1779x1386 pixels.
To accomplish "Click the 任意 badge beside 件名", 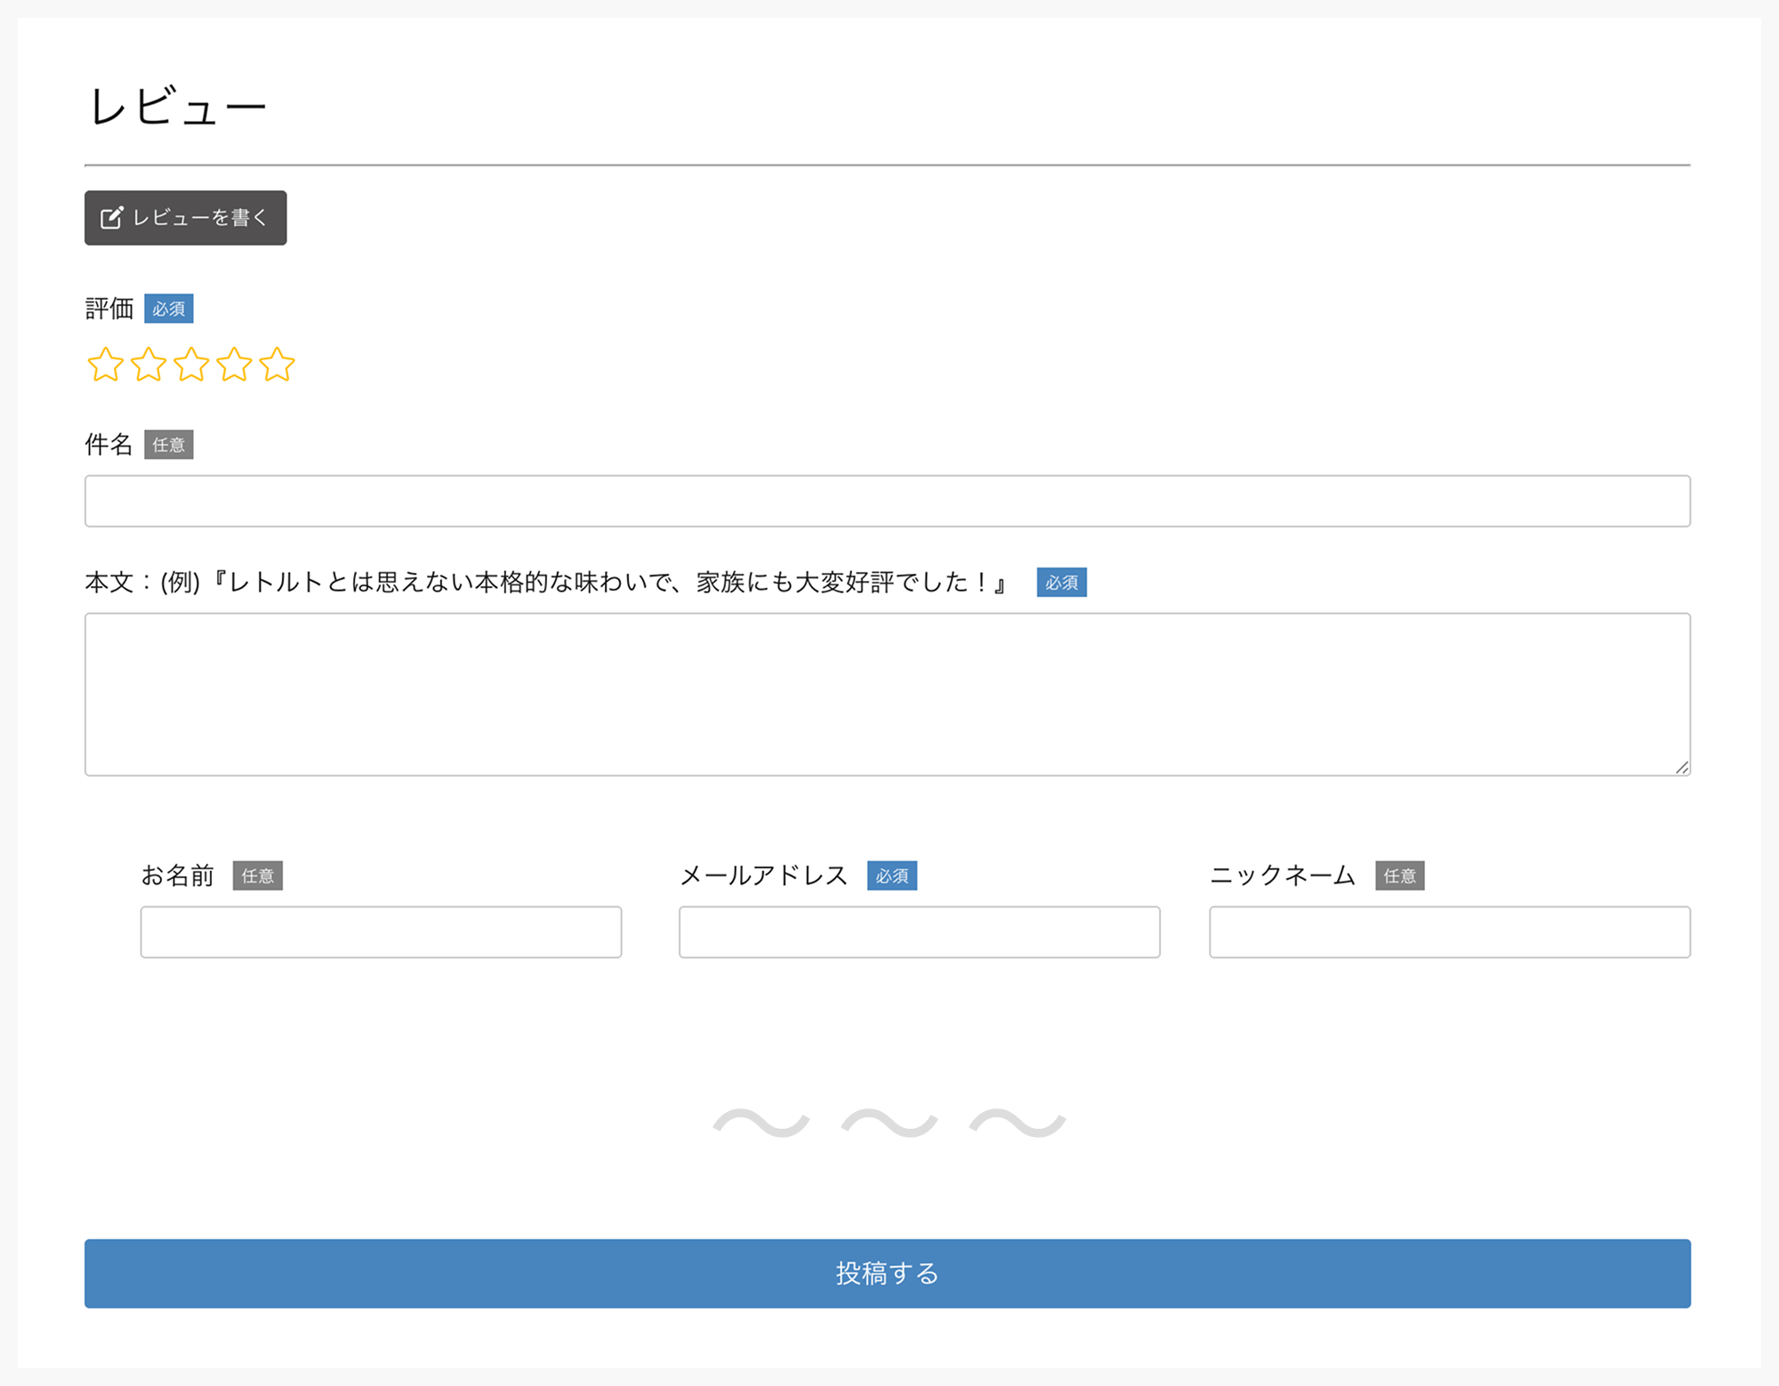I will [x=168, y=445].
